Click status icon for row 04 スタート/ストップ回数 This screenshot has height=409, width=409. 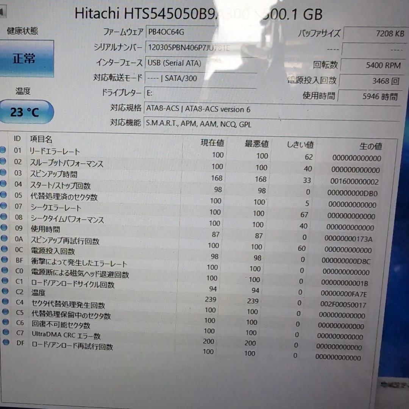3,184
